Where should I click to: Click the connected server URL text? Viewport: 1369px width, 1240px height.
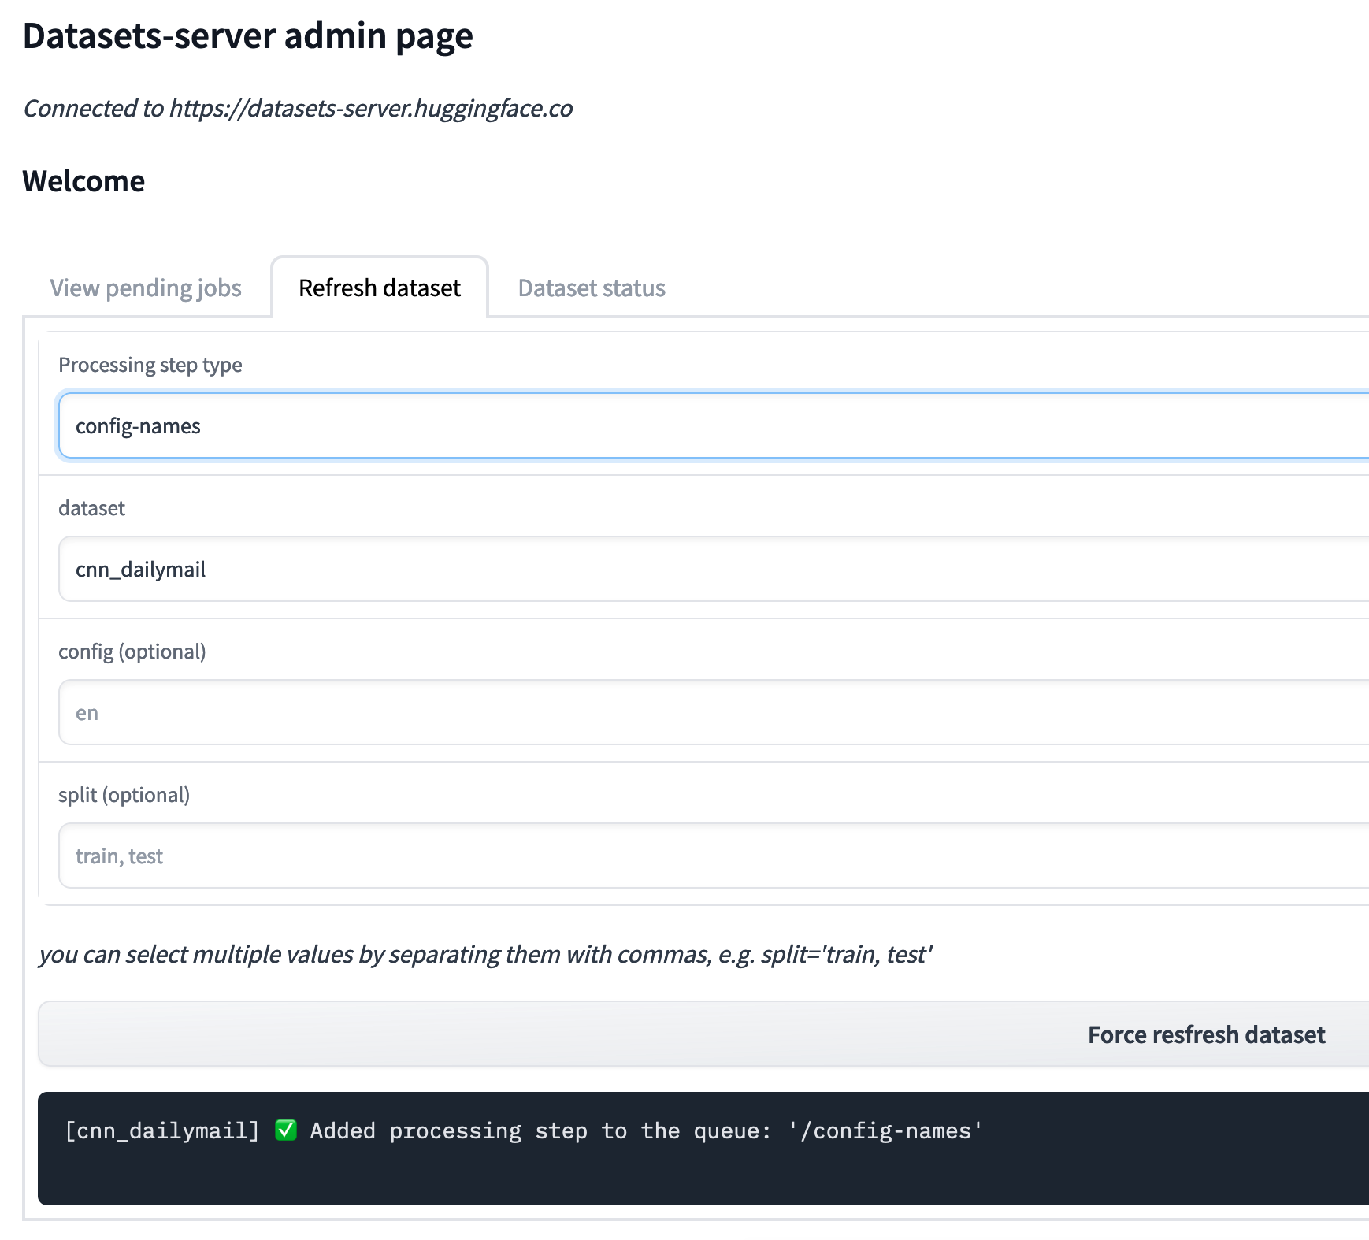coord(299,109)
